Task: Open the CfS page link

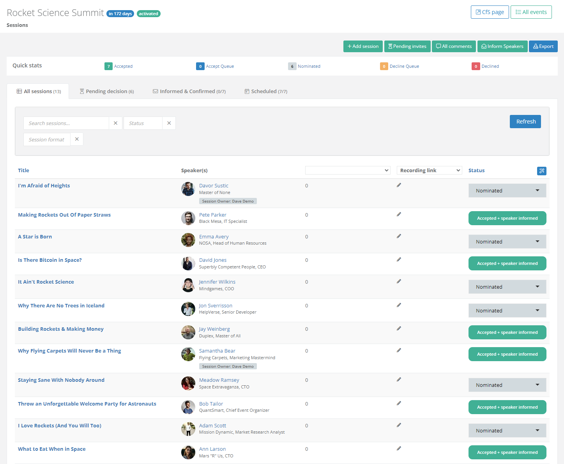Action: click(490, 12)
